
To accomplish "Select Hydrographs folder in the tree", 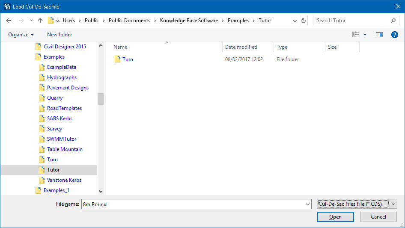I will (62, 77).
